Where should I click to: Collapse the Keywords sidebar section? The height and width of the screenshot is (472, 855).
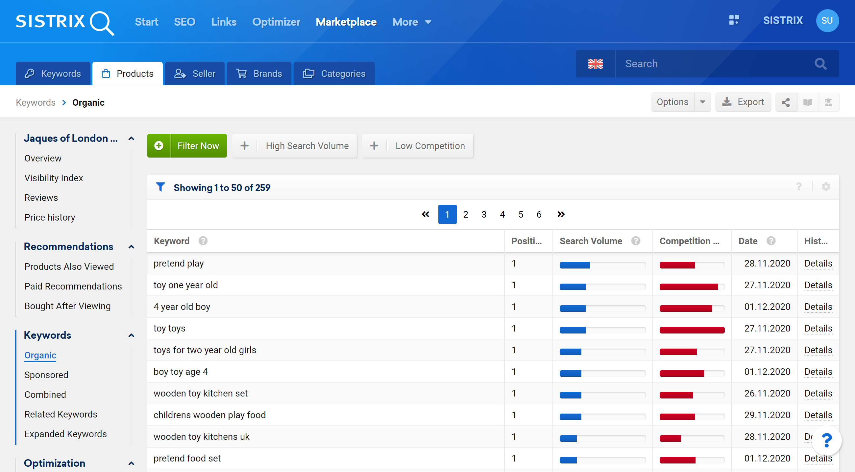131,335
